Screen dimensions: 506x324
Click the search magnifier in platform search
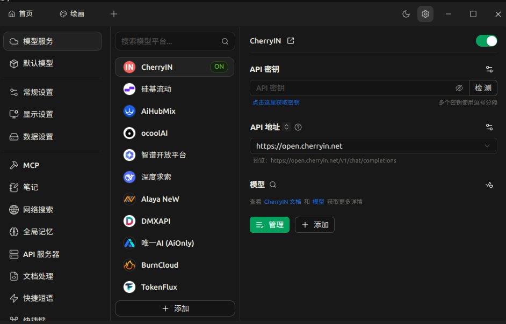tap(225, 41)
